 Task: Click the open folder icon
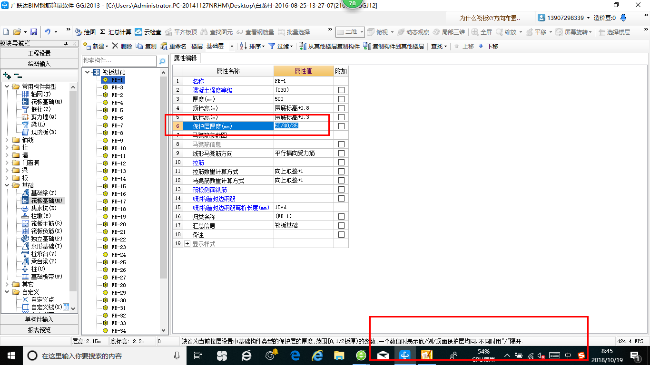click(17, 32)
